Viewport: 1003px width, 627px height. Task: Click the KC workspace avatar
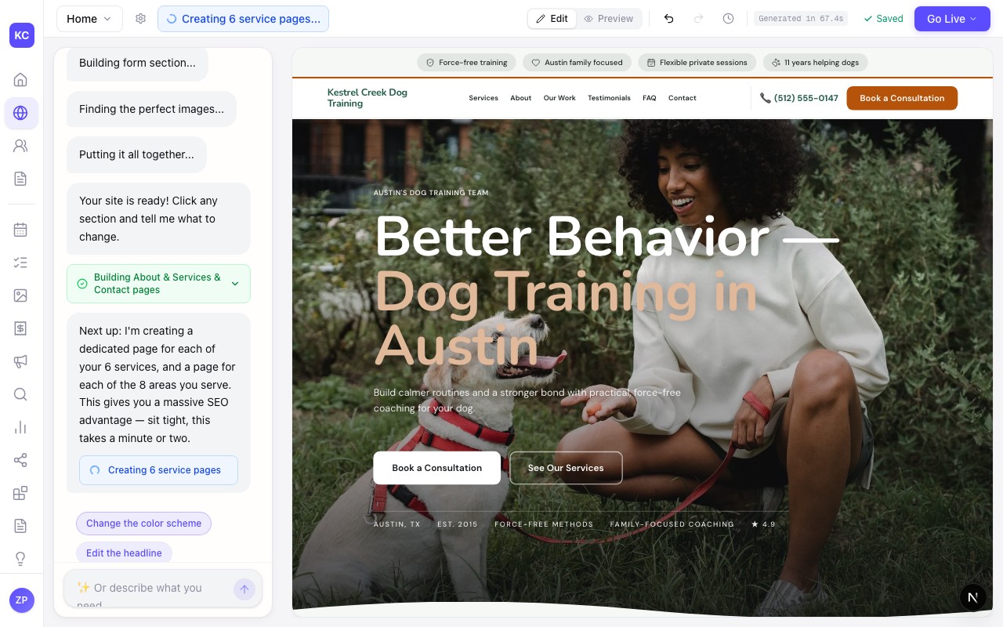(x=22, y=35)
